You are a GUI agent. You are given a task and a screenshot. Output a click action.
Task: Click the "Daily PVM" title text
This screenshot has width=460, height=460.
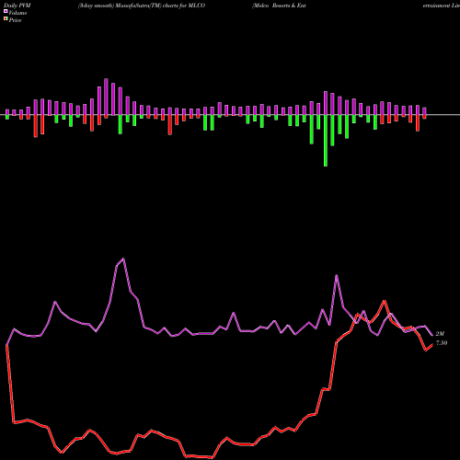pos(17,6)
